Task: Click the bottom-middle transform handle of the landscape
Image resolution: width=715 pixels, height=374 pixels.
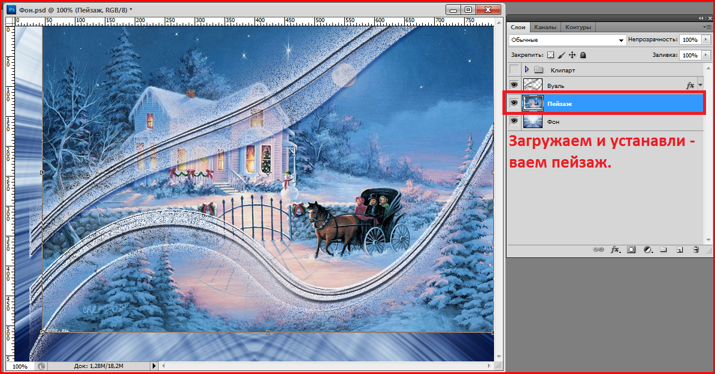Action: [268, 333]
